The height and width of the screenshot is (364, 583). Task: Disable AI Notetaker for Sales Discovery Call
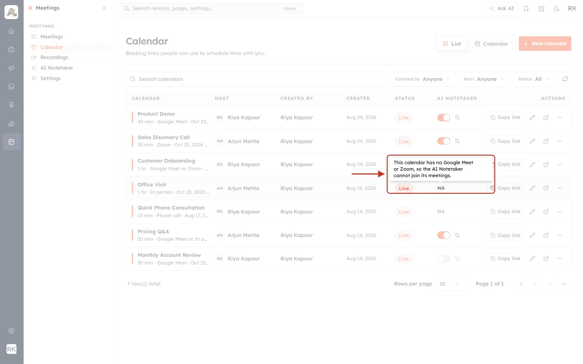coord(444,141)
